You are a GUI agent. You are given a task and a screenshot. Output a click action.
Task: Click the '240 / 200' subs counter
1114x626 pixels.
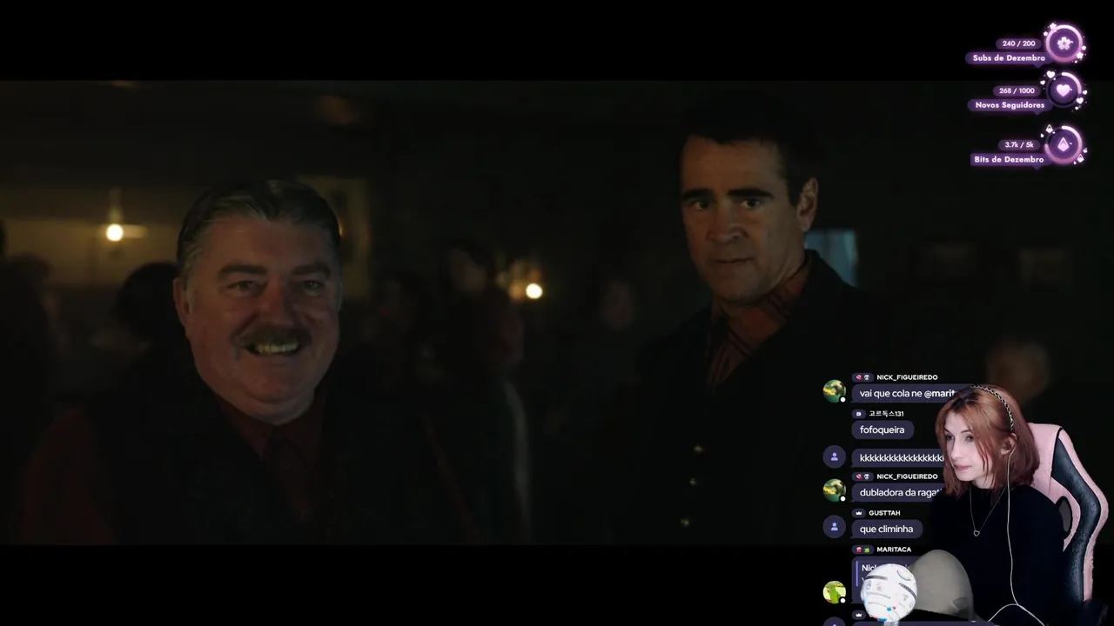coord(1018,43)
